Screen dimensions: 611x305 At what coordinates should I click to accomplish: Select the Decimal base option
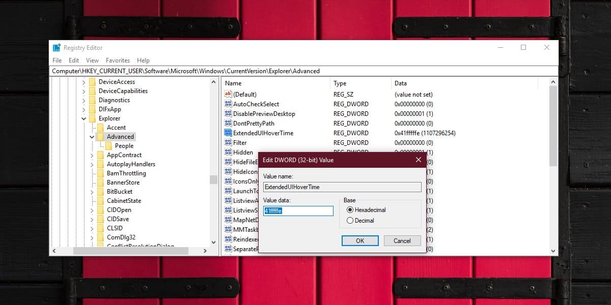point(350,221)
